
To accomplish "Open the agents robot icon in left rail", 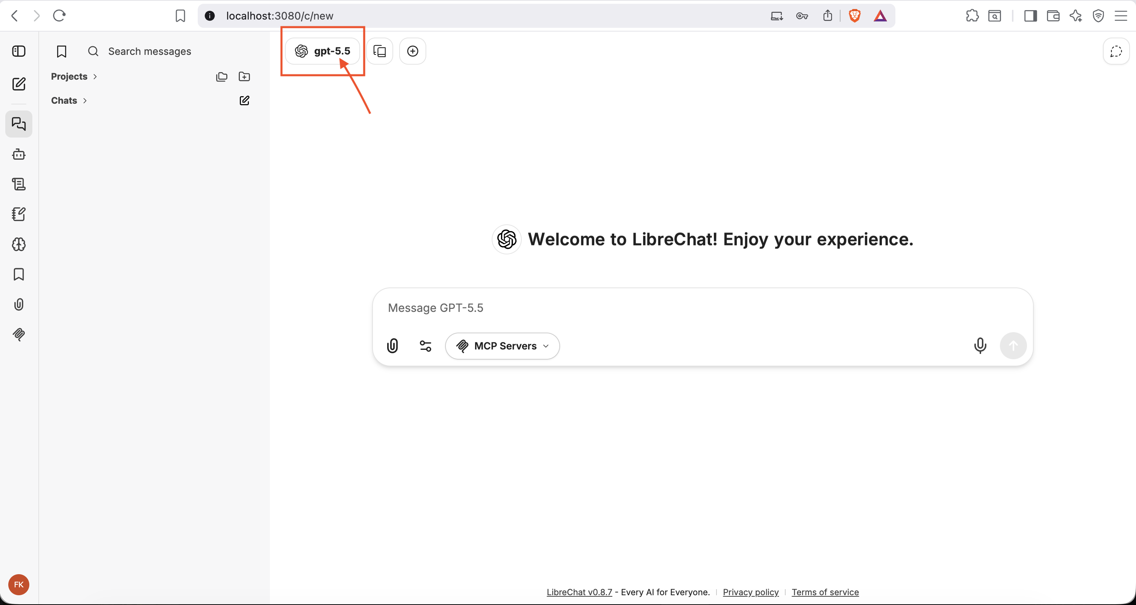I will point(18,154).
